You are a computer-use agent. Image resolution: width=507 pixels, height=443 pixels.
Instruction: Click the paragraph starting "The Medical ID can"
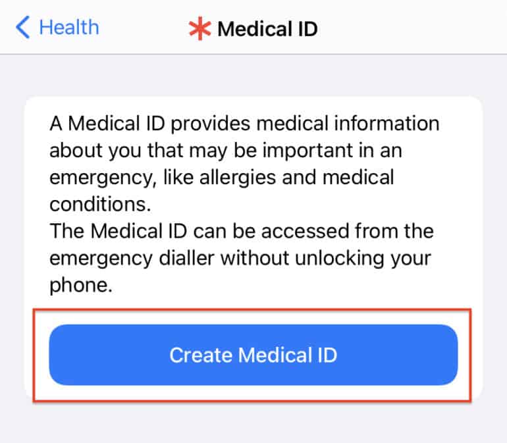241,258
